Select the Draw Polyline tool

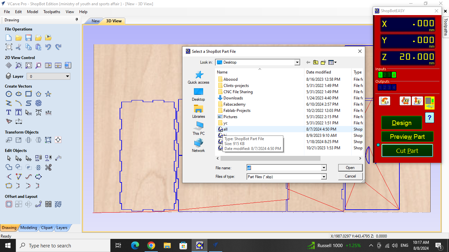click(9, 103)
